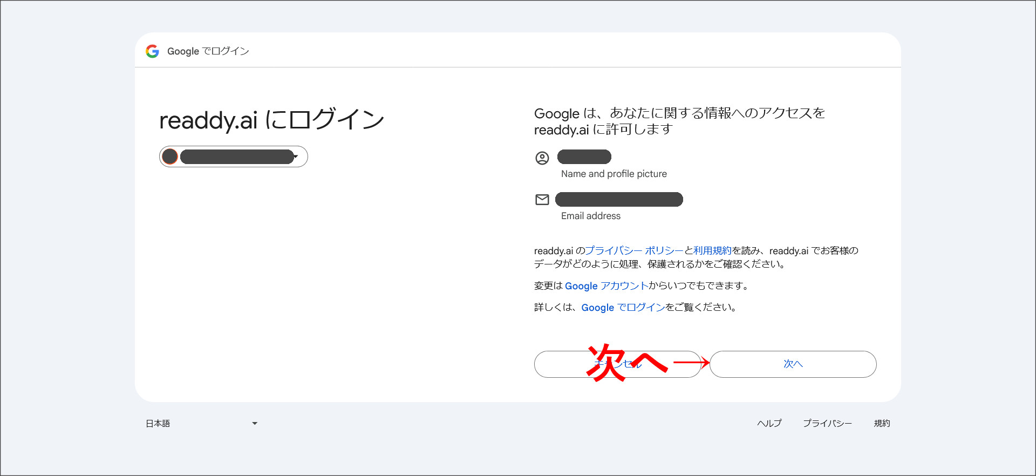Click the envelope icon beside the email
The height and width of the screenshot is (476, 1036).
tap(542, 200)
